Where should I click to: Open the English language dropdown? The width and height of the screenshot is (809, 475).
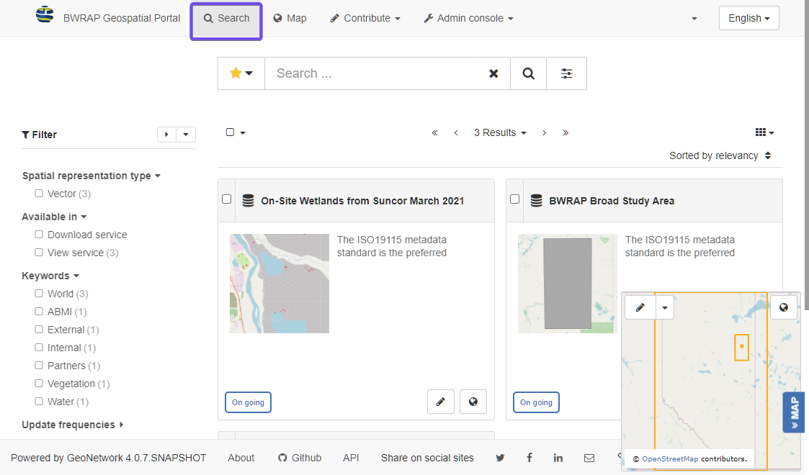(748, 18)
